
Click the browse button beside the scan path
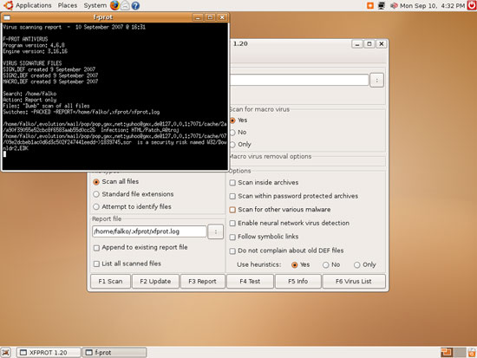pos(376,81)
